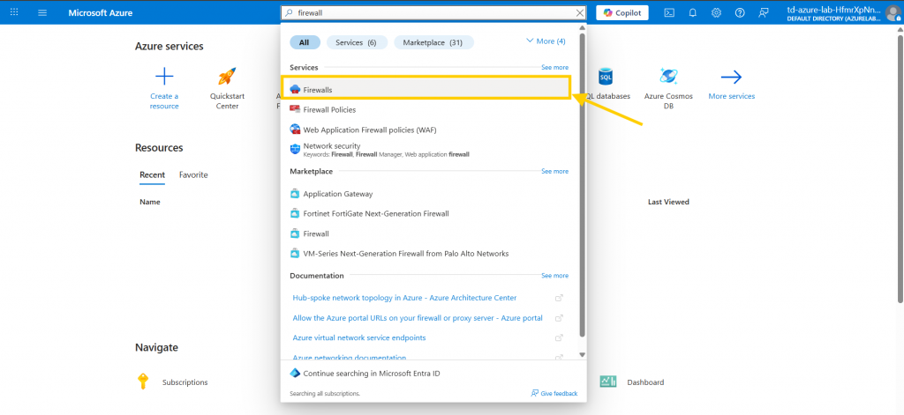Image resolution: width=904 pixels, height=415 pixels.
Task: Open Quickstart Center rocket icon
Action: (227, 77)
